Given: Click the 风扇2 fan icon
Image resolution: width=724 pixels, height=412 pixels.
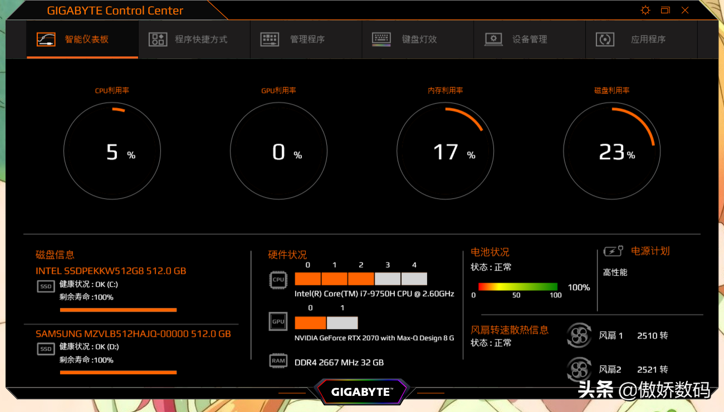Looking at the screenshot, I should point(579,369).
